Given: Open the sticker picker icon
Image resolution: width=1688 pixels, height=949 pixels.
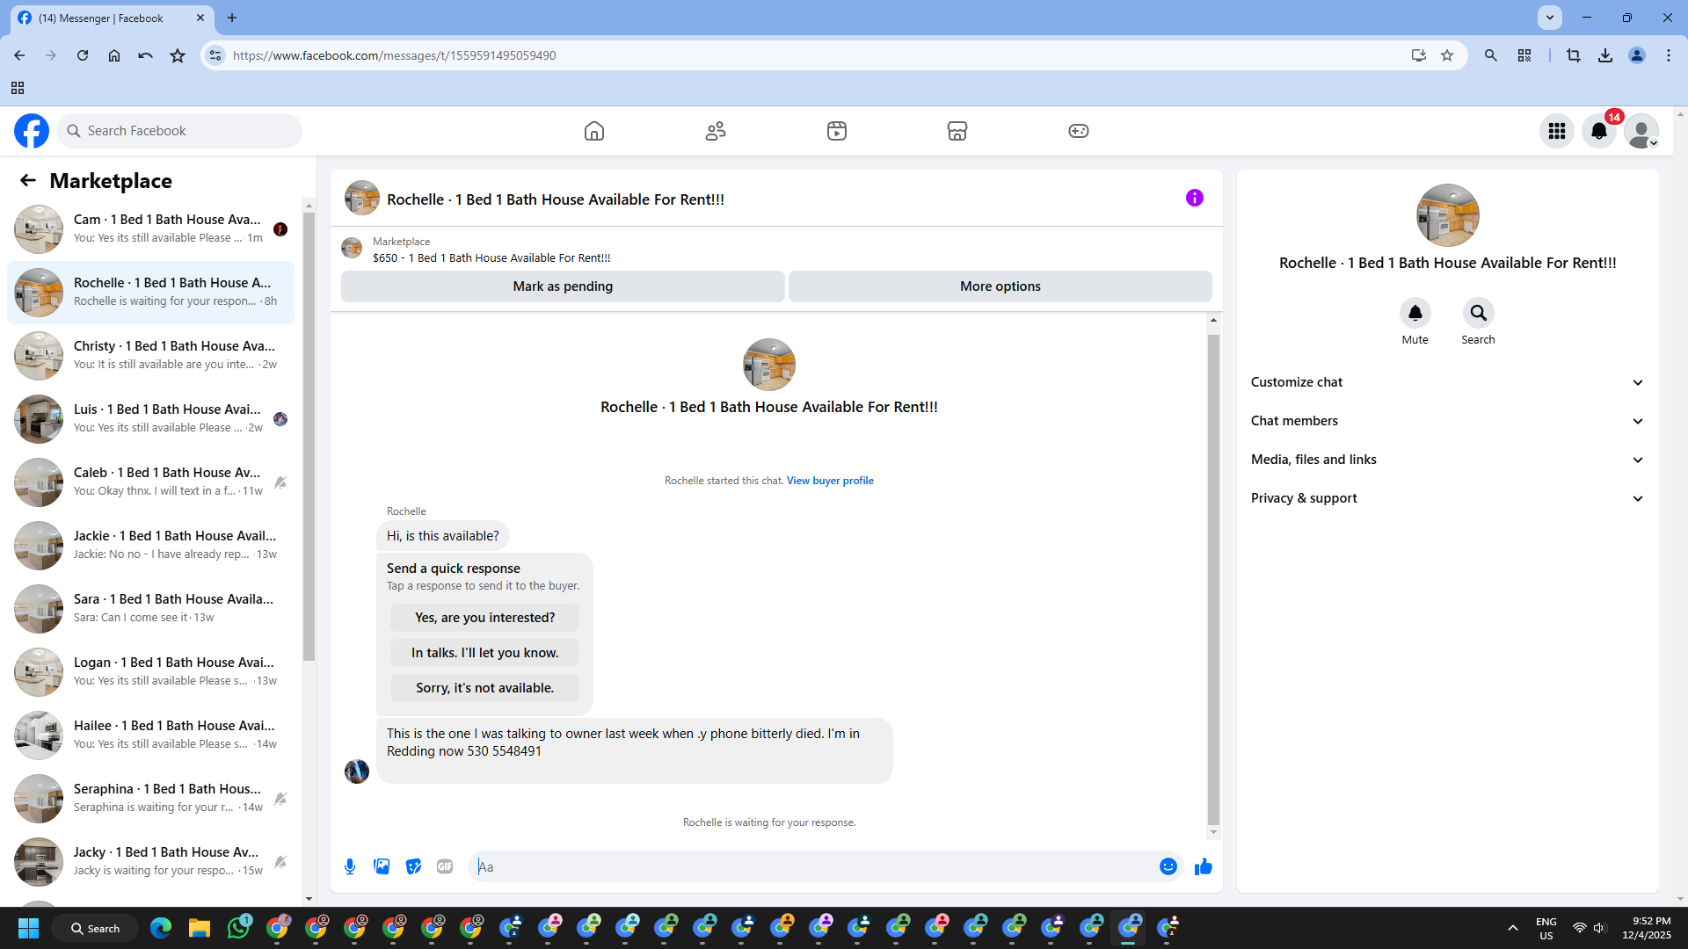Looking at the screenshot, I should pos(413,866).
